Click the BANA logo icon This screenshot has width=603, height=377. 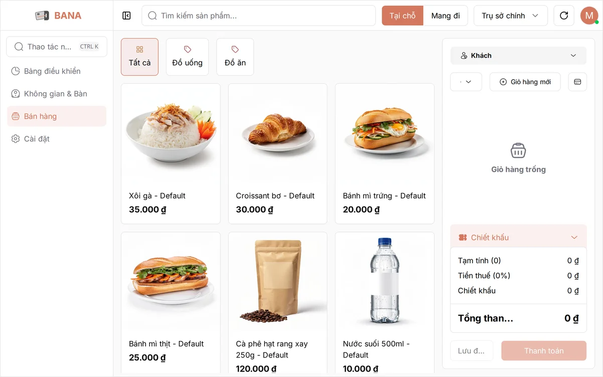[42, 16]
